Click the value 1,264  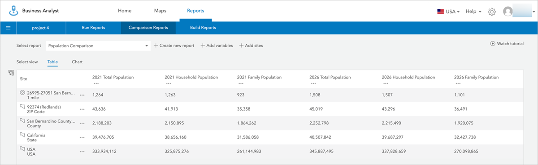98,95
